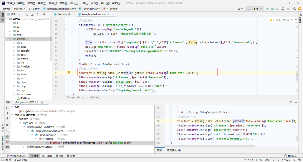Select the locate-file target icon in project pane
Image resolution: width=303 pixels, height=162 pixels.
tap(27, 14)
